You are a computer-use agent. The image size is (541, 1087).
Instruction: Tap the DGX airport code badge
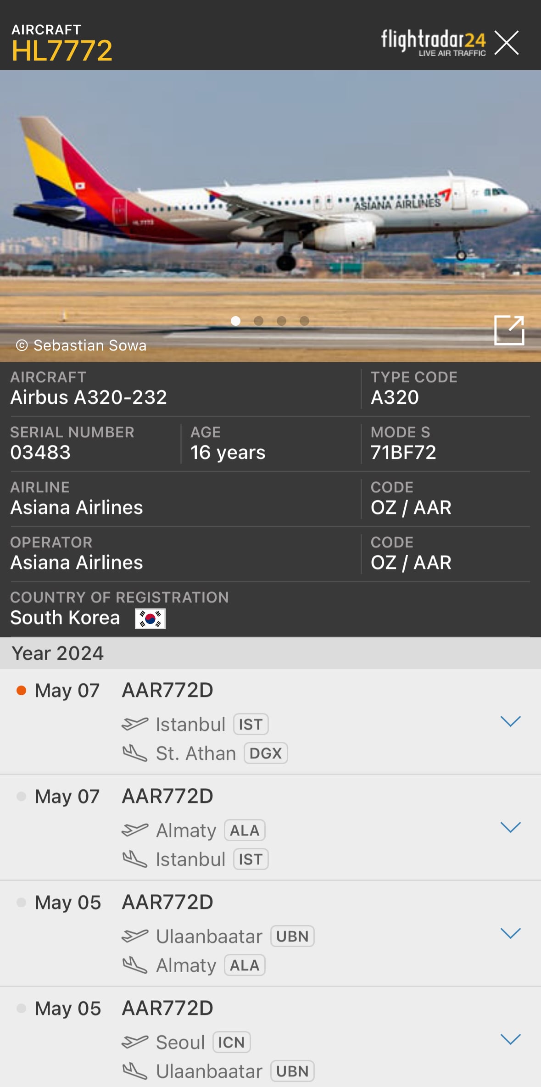point(266,753)
